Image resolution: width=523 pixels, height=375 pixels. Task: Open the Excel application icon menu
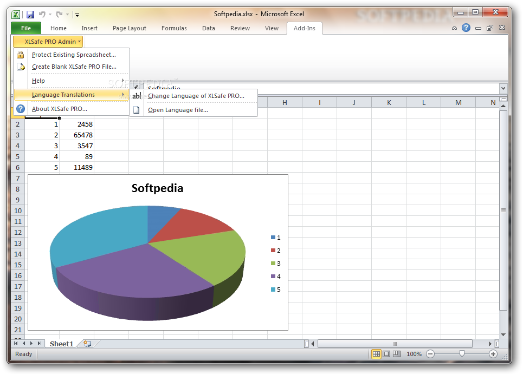(16, 14)
